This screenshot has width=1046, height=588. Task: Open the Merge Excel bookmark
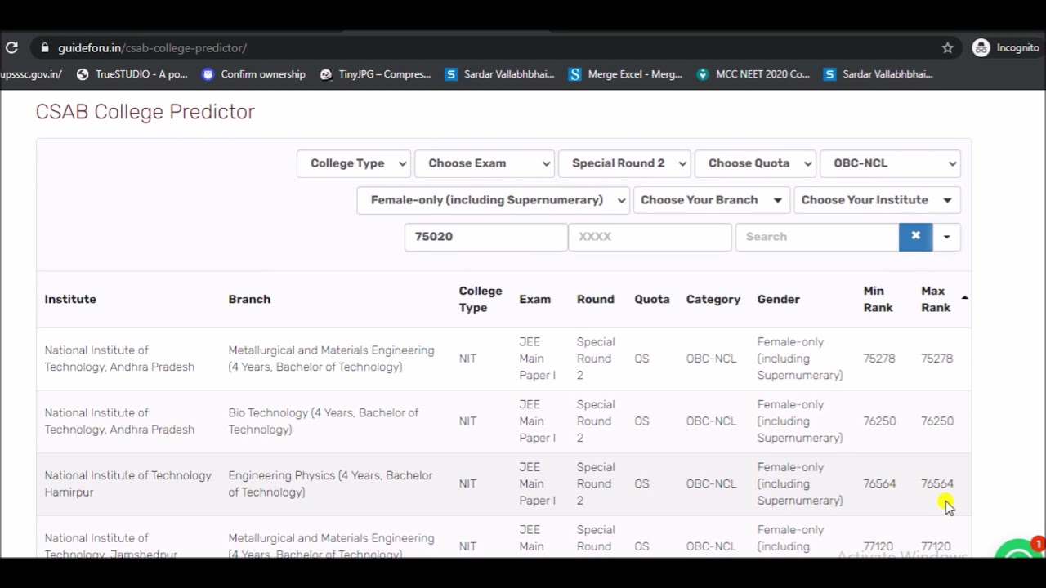pyautogui.click(x=626, y=74)
